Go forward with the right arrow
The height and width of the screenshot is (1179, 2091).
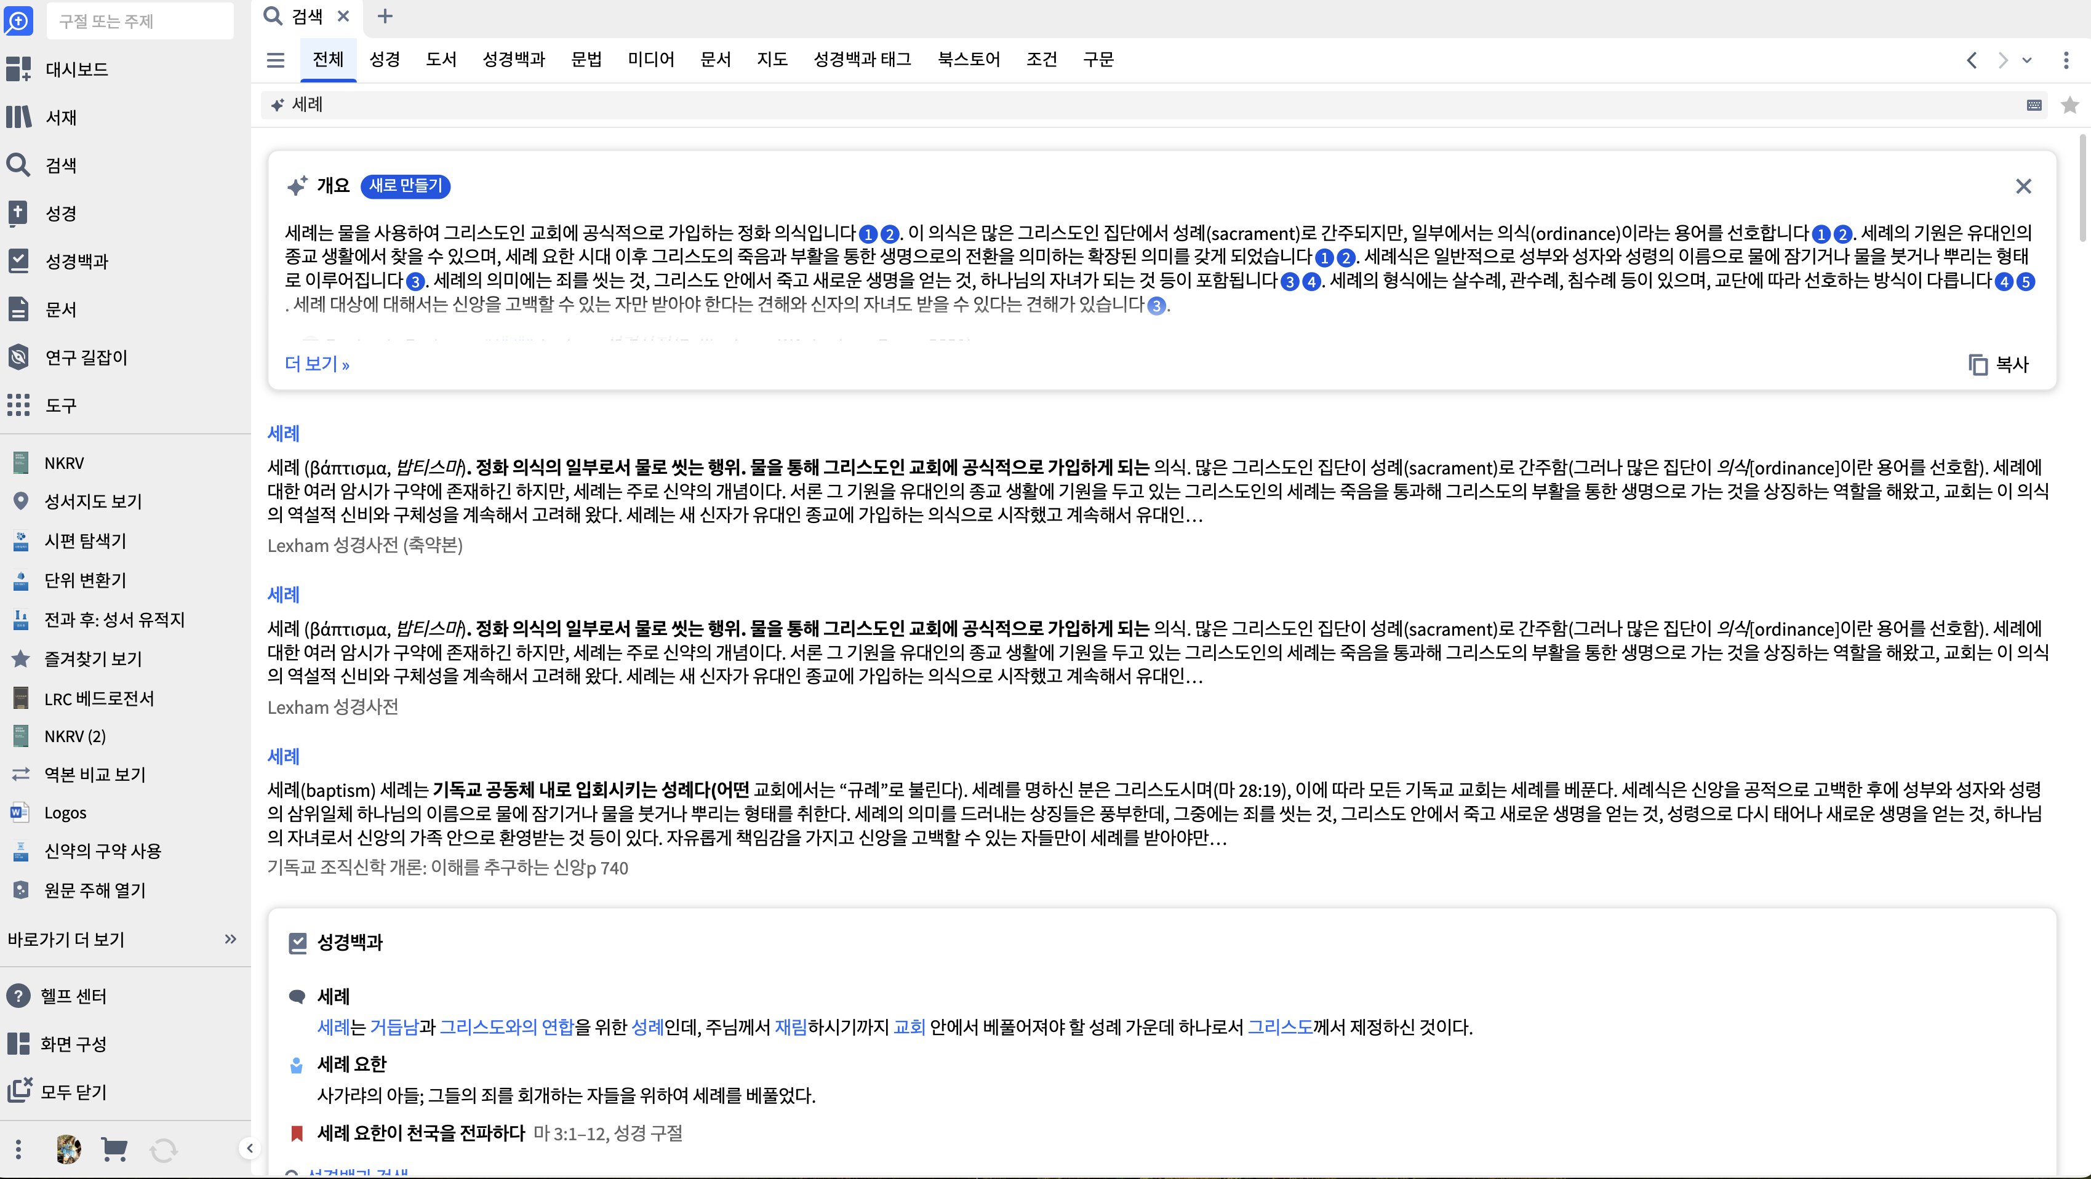[2002, 60]
